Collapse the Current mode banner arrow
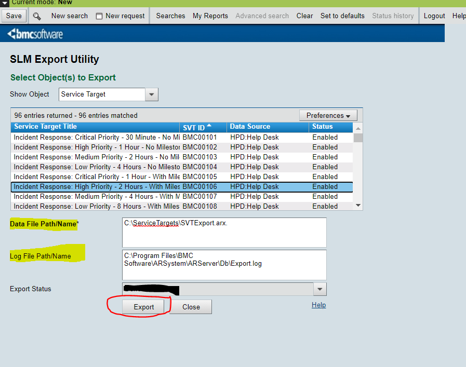This screenshot has width=466, height=367. [x=4, y=3]
